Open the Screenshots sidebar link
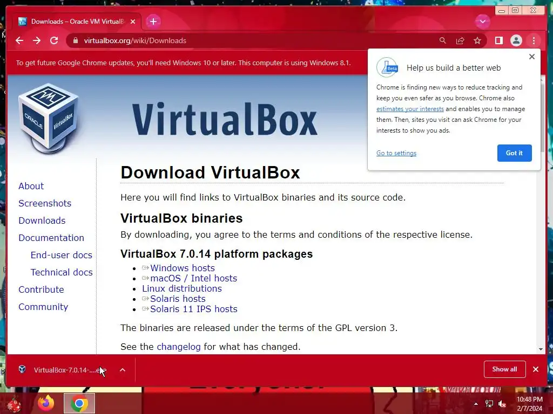Screen dimensions: 553x414 [45, 203]
